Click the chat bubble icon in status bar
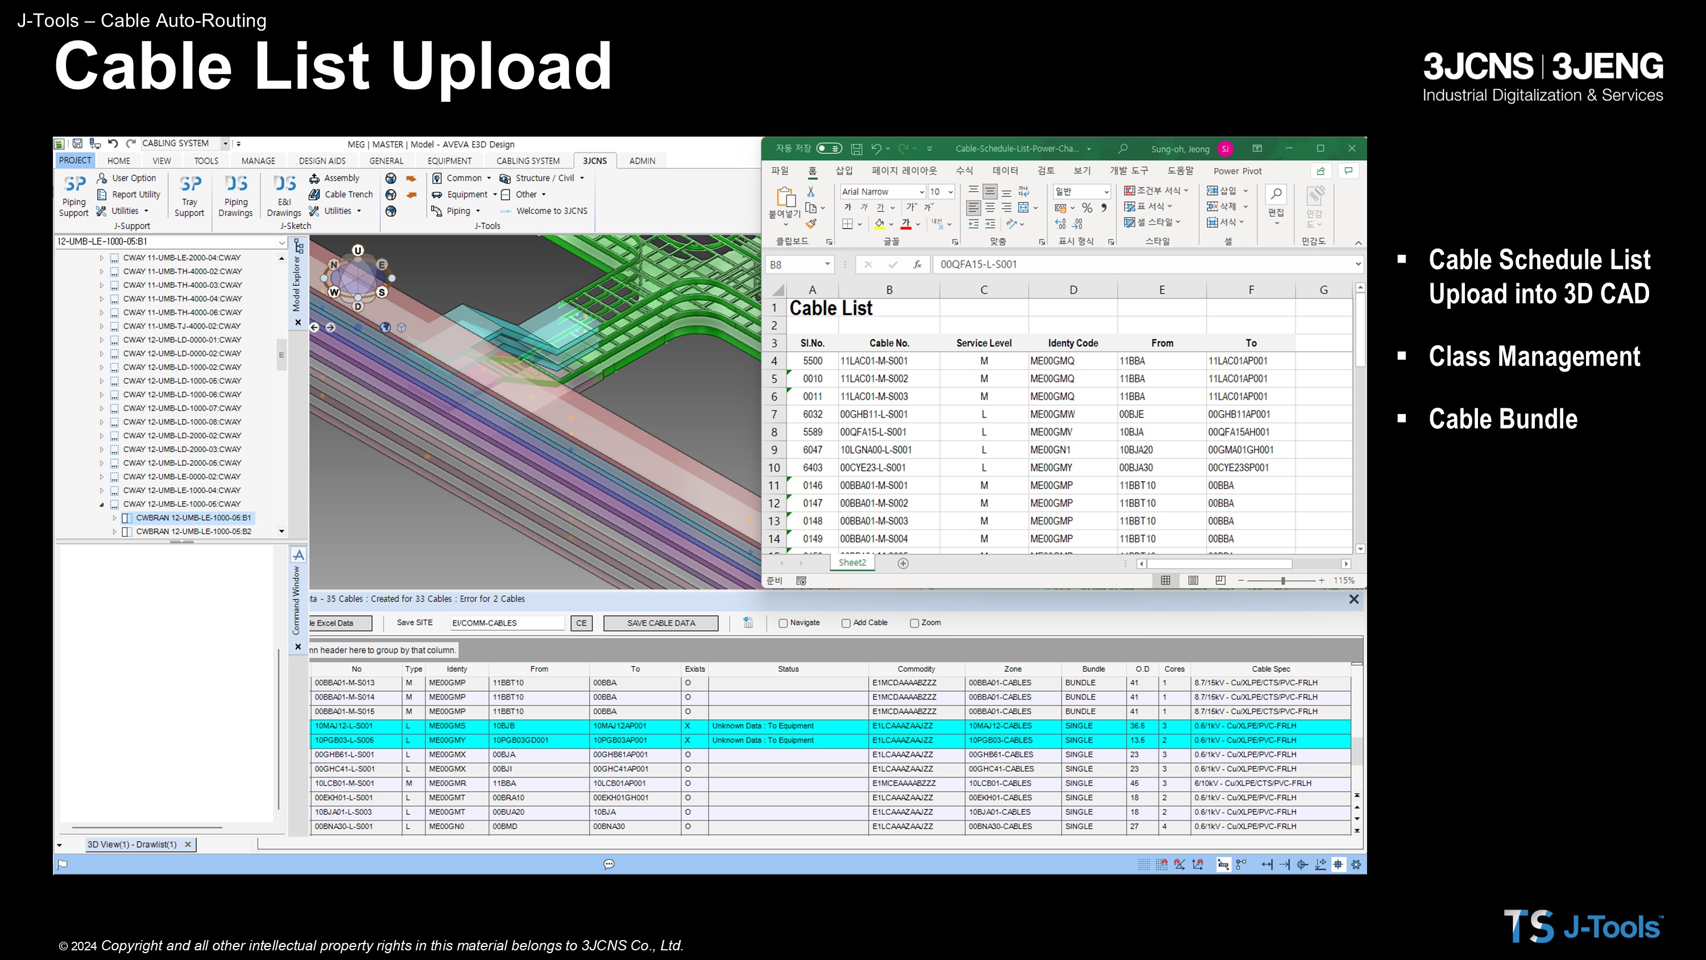 609,864
